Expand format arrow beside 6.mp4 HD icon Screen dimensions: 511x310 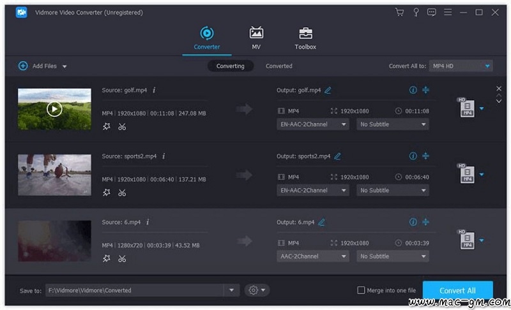[482, 240]
